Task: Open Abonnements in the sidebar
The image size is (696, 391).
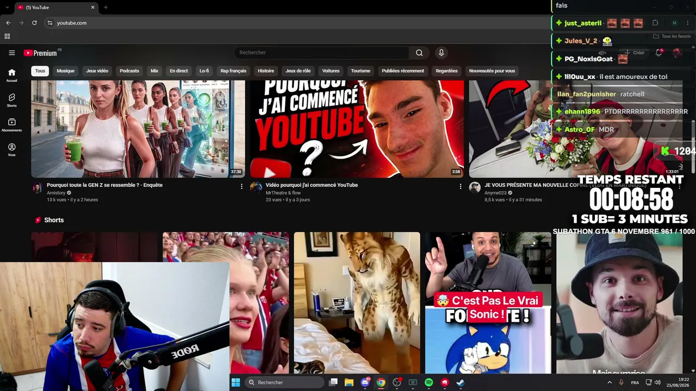Action: (11, 125)
